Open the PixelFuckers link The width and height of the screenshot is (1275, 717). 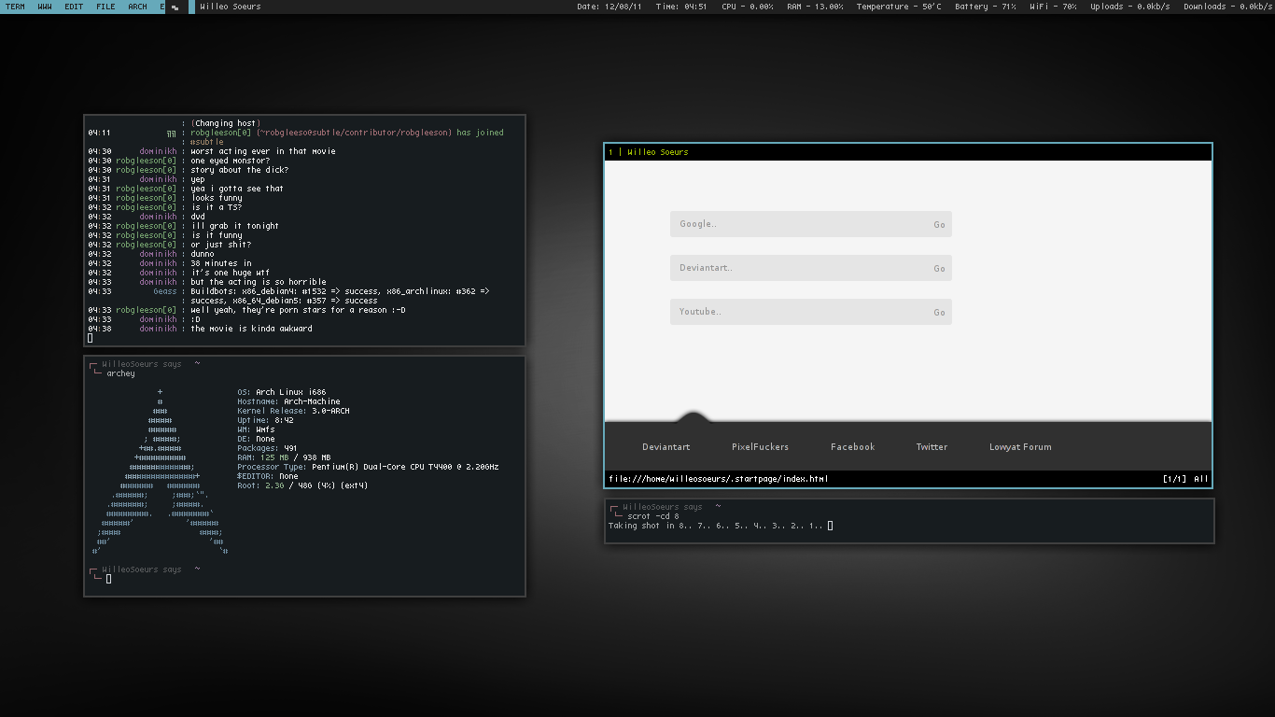tap(760, 447)
